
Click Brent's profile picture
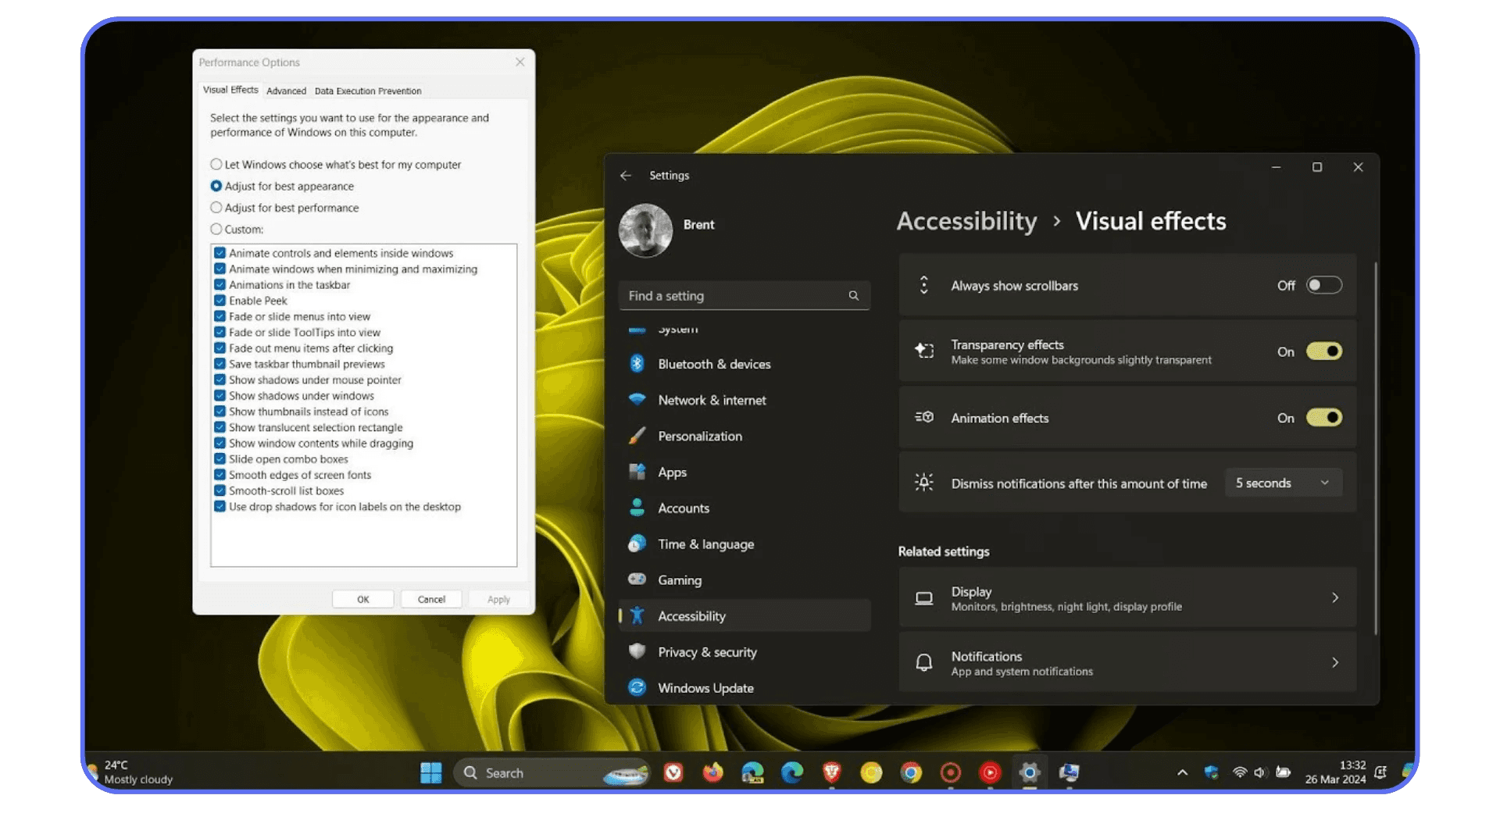click(645, 230)
